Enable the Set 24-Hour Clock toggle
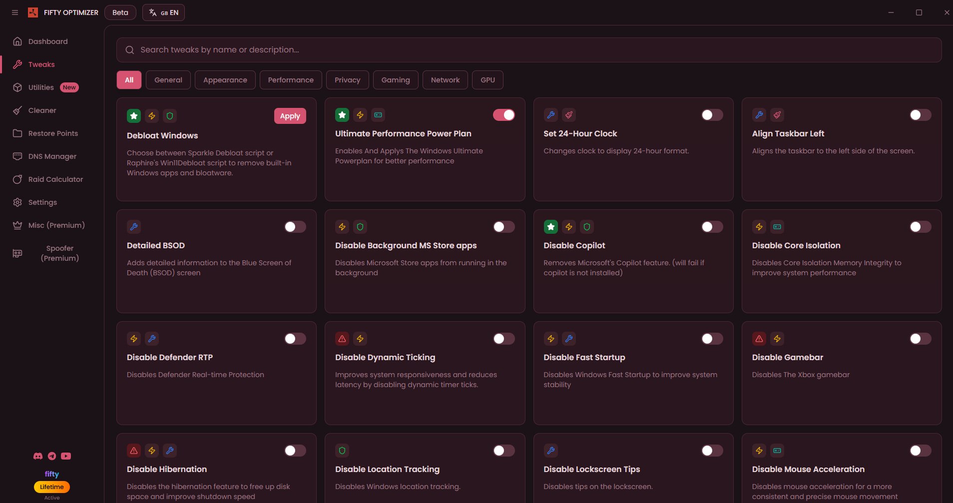Viewport: 953px width, 503px height. (x=712, y=115)
